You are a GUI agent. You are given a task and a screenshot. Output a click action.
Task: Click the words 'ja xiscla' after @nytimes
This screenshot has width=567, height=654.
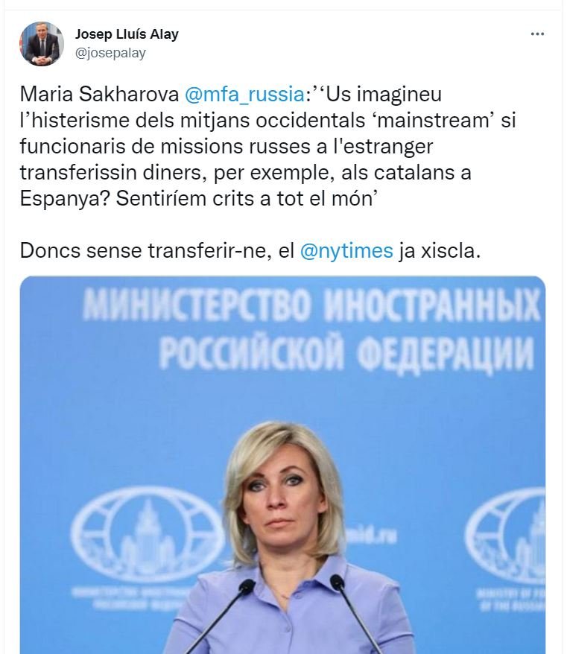point(439,250)
